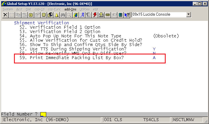Select field 56 Show To Ship Qtys
Viewport: 209px width, 124px height.
click(81, 45)
